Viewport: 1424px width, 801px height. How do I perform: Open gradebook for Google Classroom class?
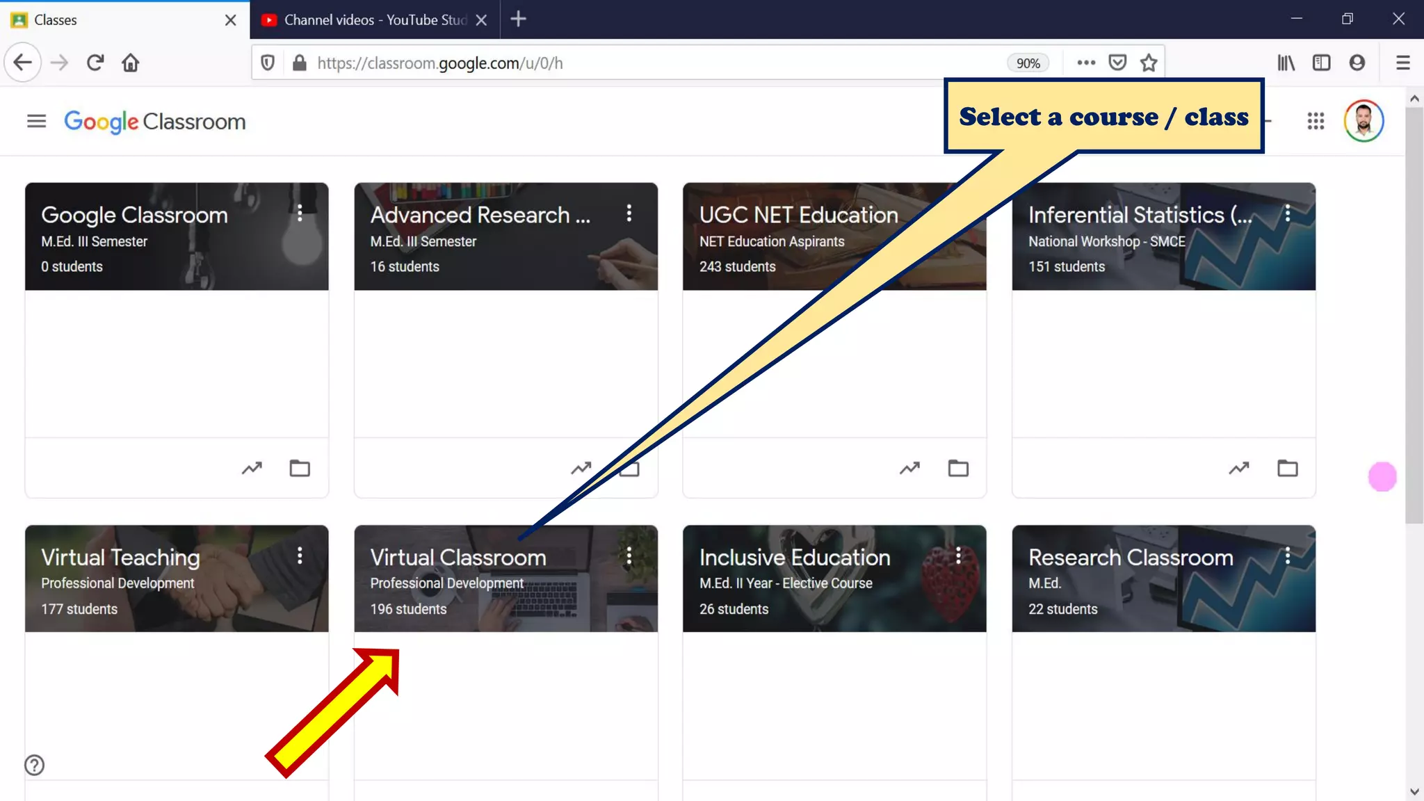[252, 468]
